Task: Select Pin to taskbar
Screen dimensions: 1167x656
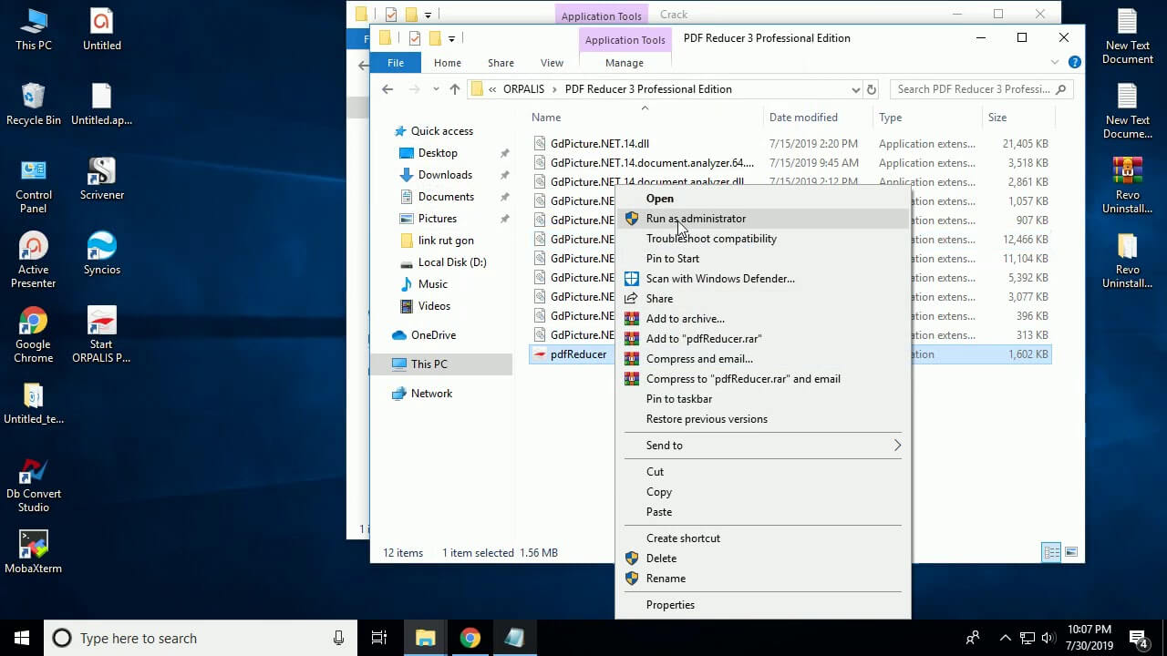Action: click(x=763, y=399)
